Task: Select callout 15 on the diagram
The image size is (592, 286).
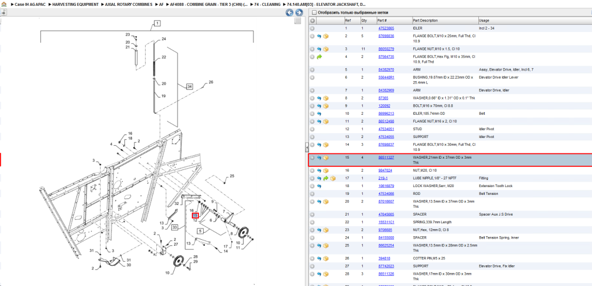Action: [195, 216]
